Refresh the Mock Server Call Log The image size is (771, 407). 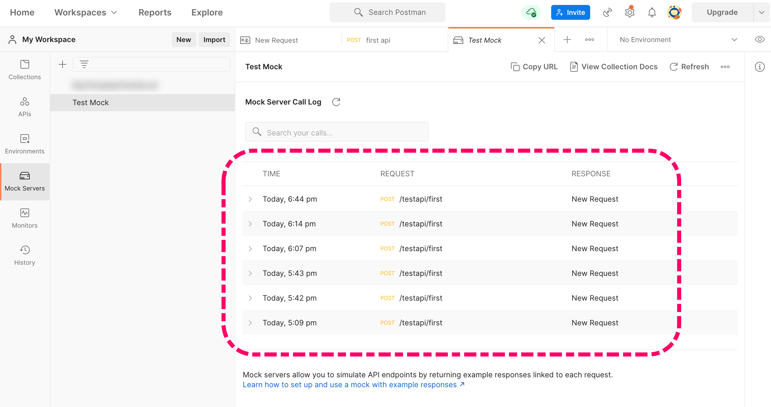point(336,102)
